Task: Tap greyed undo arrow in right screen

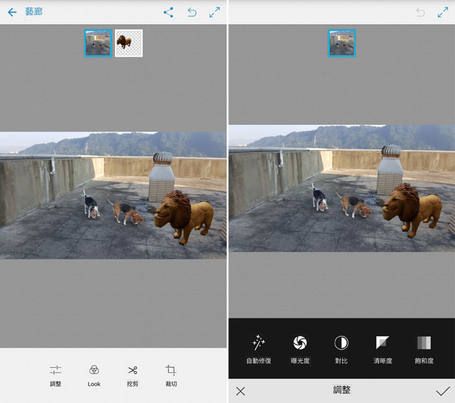Action: pos(420,12)
